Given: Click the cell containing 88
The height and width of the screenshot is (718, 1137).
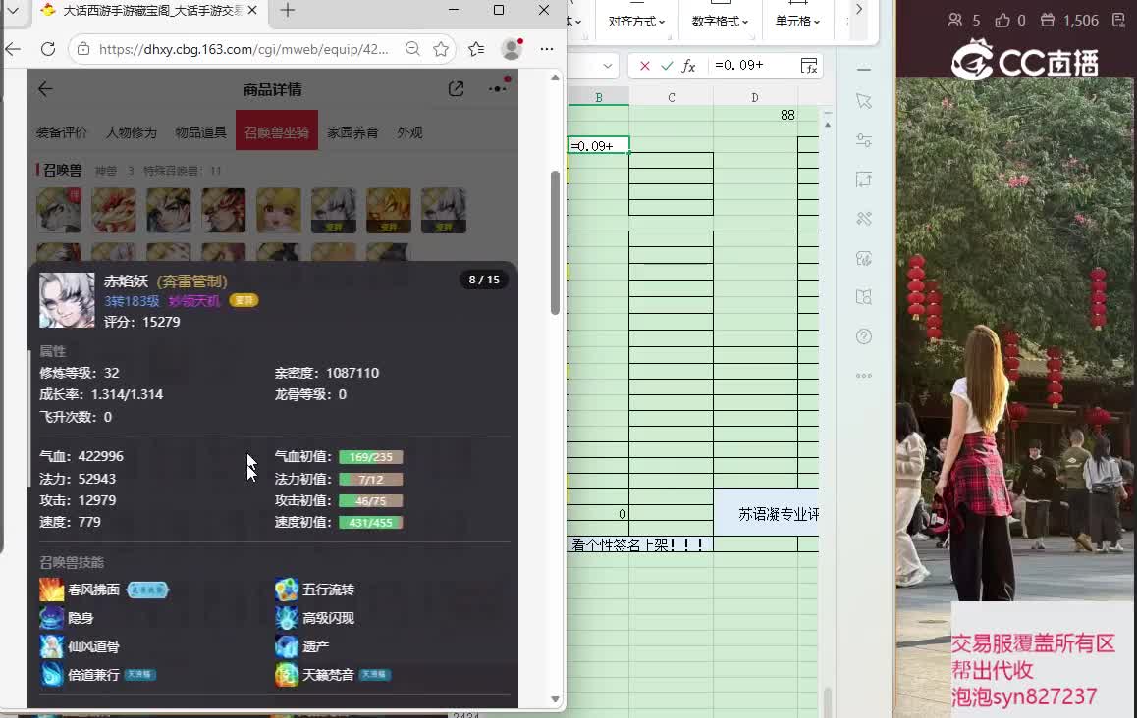Looking at the screenshot, I should point(755,115).
